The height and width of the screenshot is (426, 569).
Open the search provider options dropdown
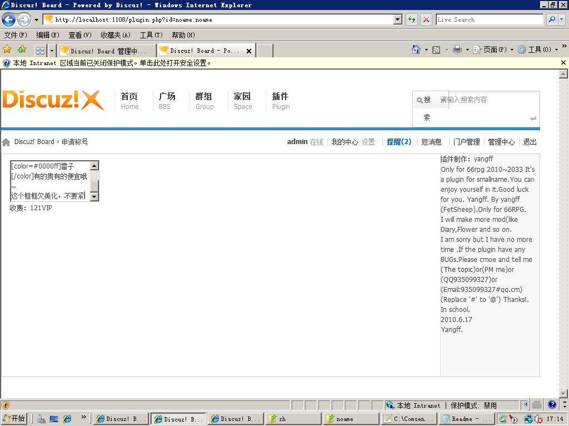point(562,19)
